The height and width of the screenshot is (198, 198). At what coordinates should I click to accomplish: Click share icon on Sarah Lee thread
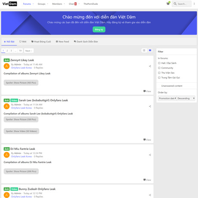(x=150, y=106)
